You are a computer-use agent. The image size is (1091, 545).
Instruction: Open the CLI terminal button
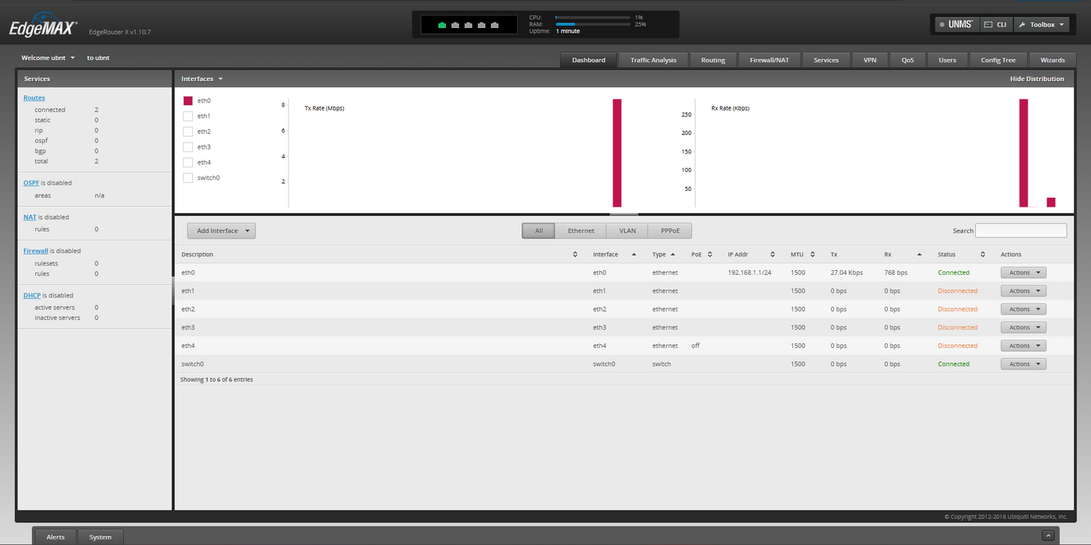(x=995, y=25)
